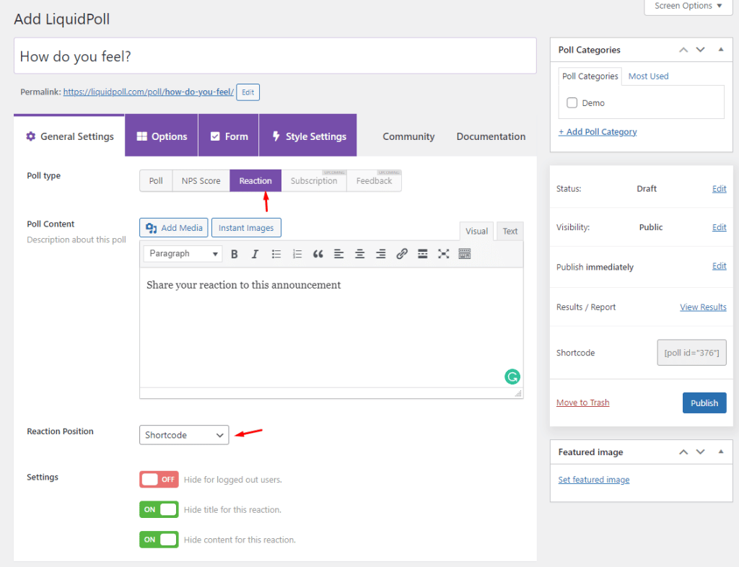
Task: Toggle Hide title for this reaction switch
Action: pos(159,509)
